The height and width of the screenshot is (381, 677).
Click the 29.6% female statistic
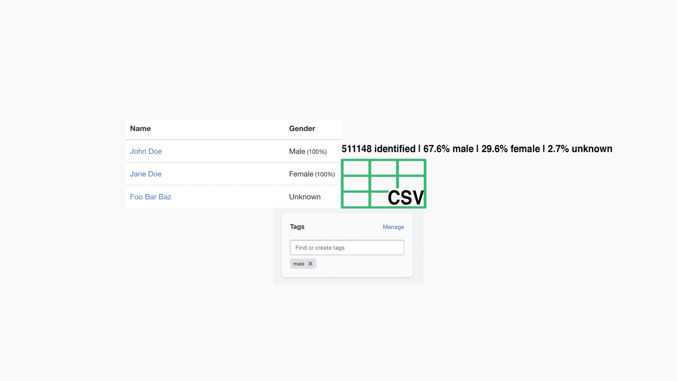click(x=510, y=149)
